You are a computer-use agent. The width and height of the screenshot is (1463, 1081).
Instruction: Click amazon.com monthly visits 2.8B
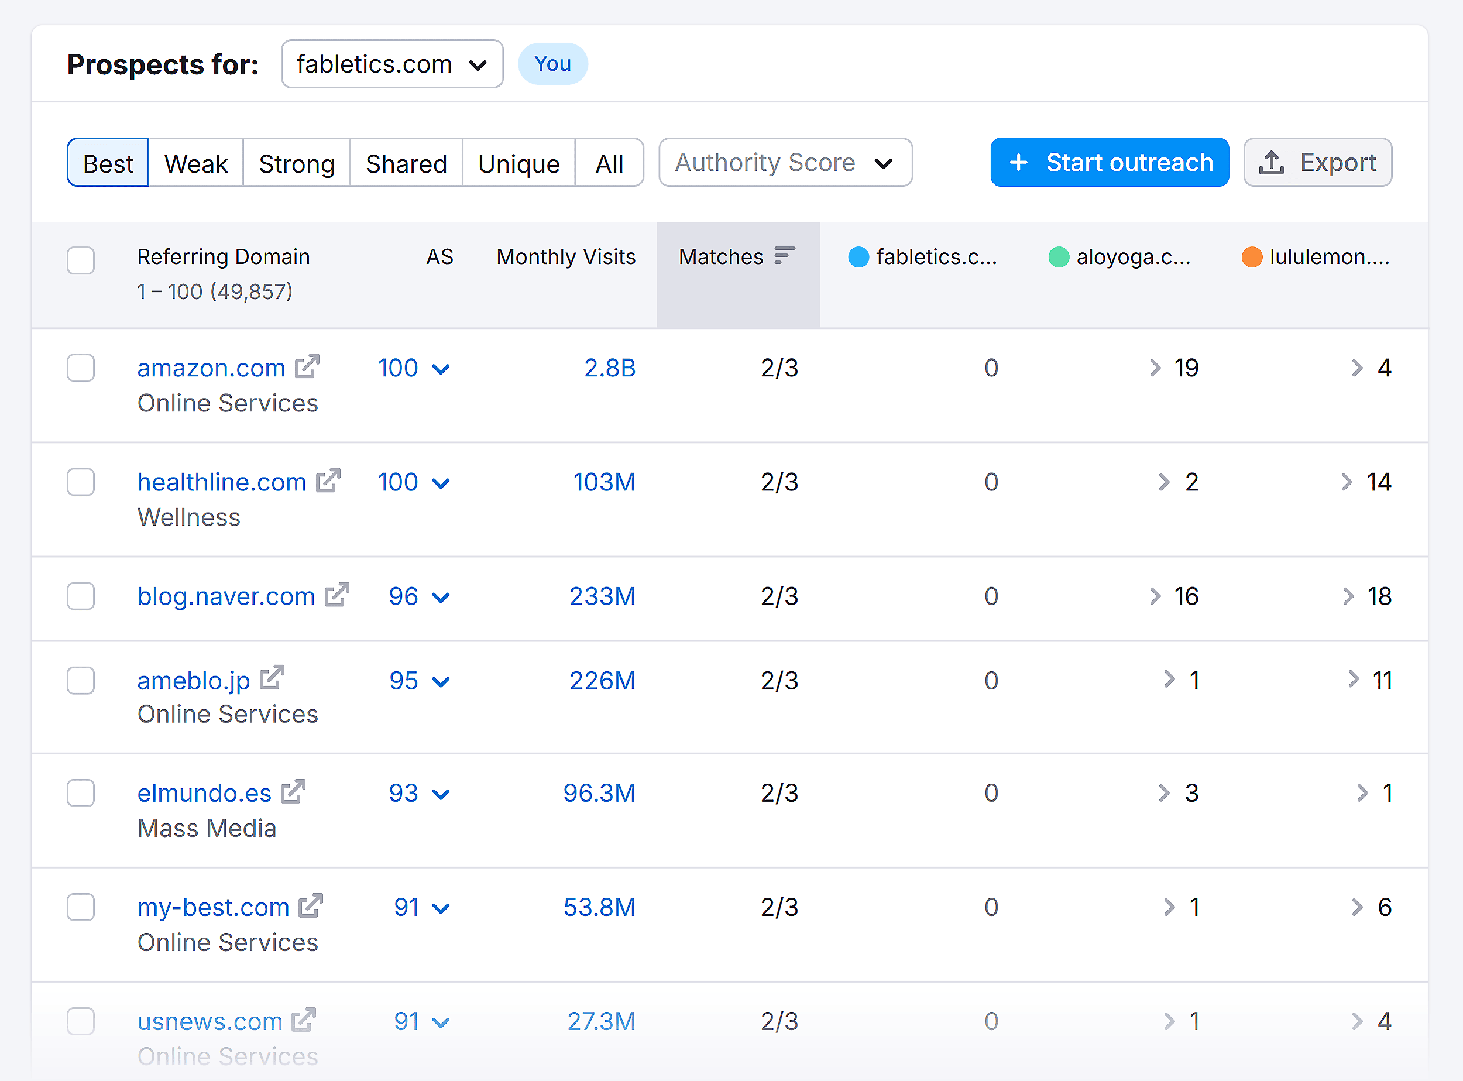[610, 368]
